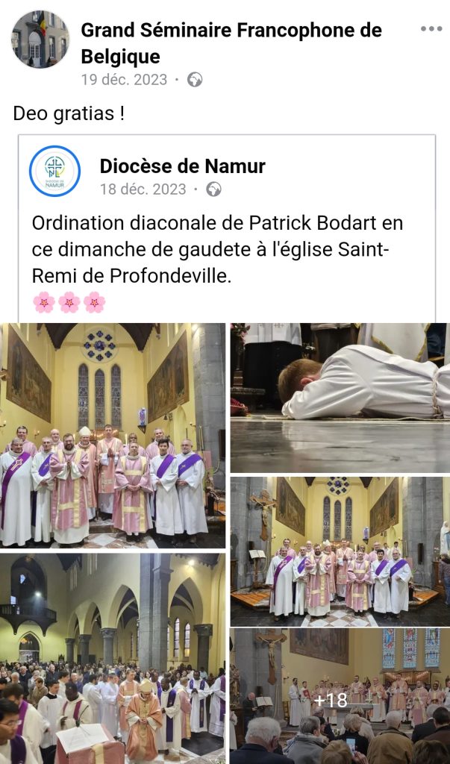Open the Grand Séminaire Francophone de Belgique page
This screenshot has width=450, height=764.
tap(231, 43)
